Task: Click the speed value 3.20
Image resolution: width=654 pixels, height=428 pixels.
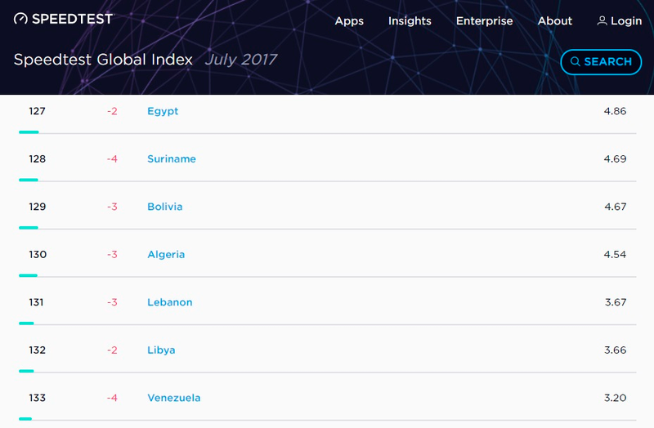Action: point(616,398)
